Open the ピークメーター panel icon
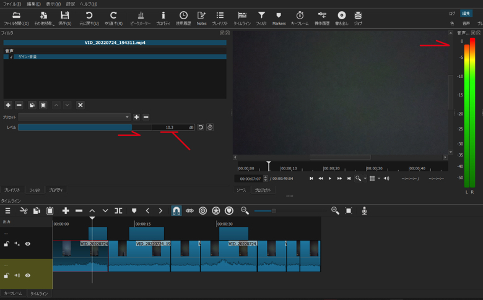This screenshot has height=300, width=483. [141, 18]
